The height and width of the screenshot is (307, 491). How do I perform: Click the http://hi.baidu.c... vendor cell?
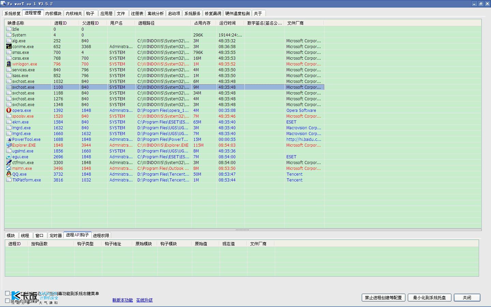tap(303, 139)
